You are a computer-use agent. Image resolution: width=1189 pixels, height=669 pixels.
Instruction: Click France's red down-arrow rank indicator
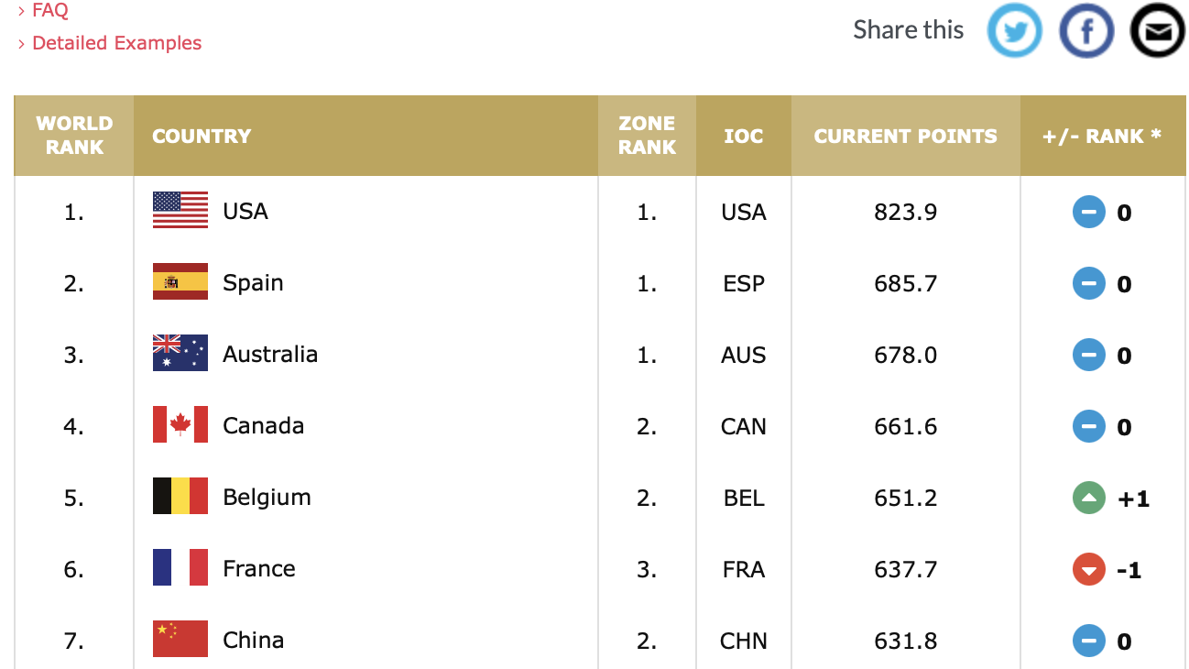pyautogui.click(x=1089, y=570)
